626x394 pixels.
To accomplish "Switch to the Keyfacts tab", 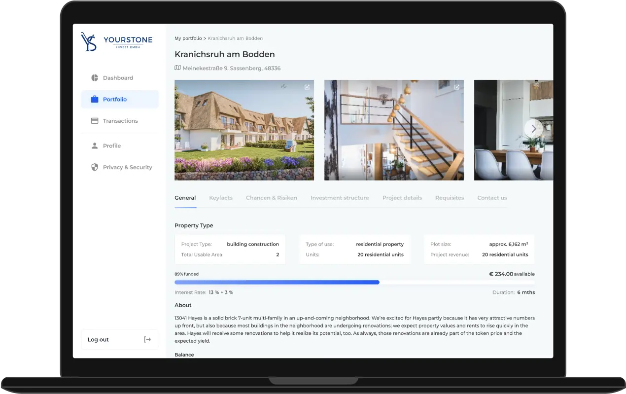I will [221, 197].
